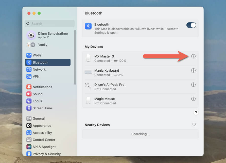
Task: Go to Notifications settings
Action: pyautogui.click(x=48, y=87)
